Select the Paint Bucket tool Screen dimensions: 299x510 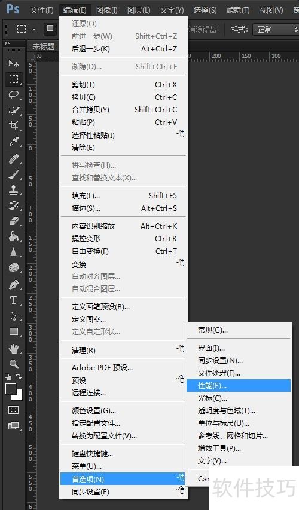pos(13,236)
